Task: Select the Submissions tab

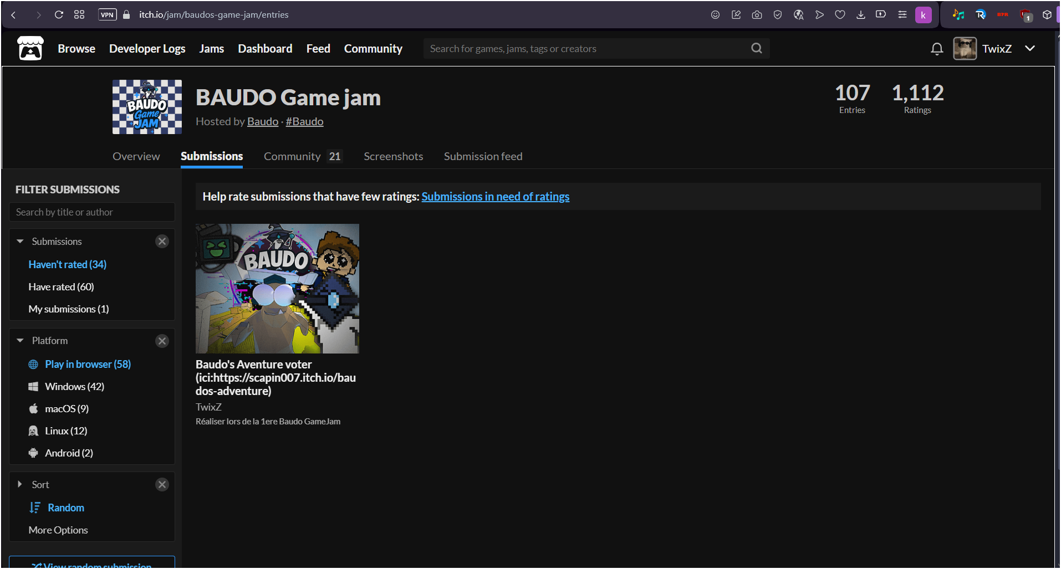Action: [212, 156]
